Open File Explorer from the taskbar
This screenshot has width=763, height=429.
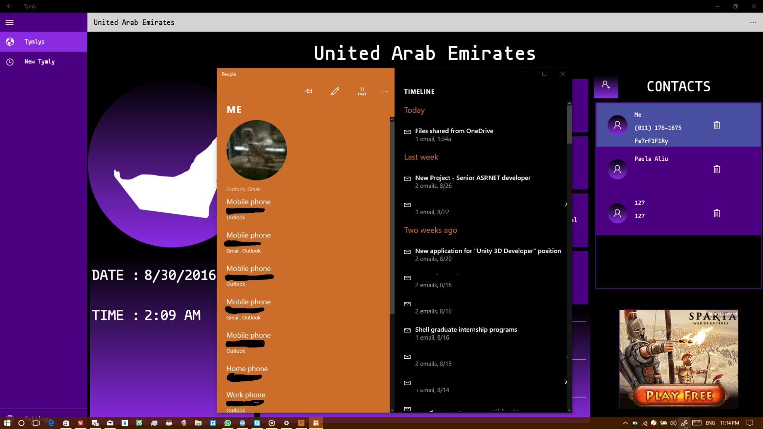[198, 423]
